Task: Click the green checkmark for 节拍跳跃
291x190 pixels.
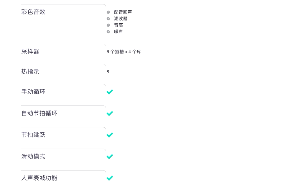Action: point(110,135)
